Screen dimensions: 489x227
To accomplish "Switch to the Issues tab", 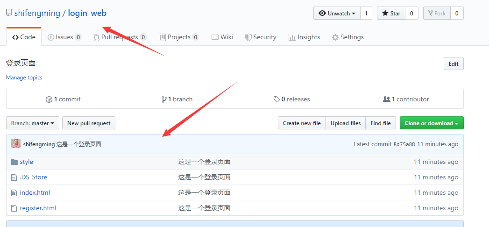I will point(64,37).
